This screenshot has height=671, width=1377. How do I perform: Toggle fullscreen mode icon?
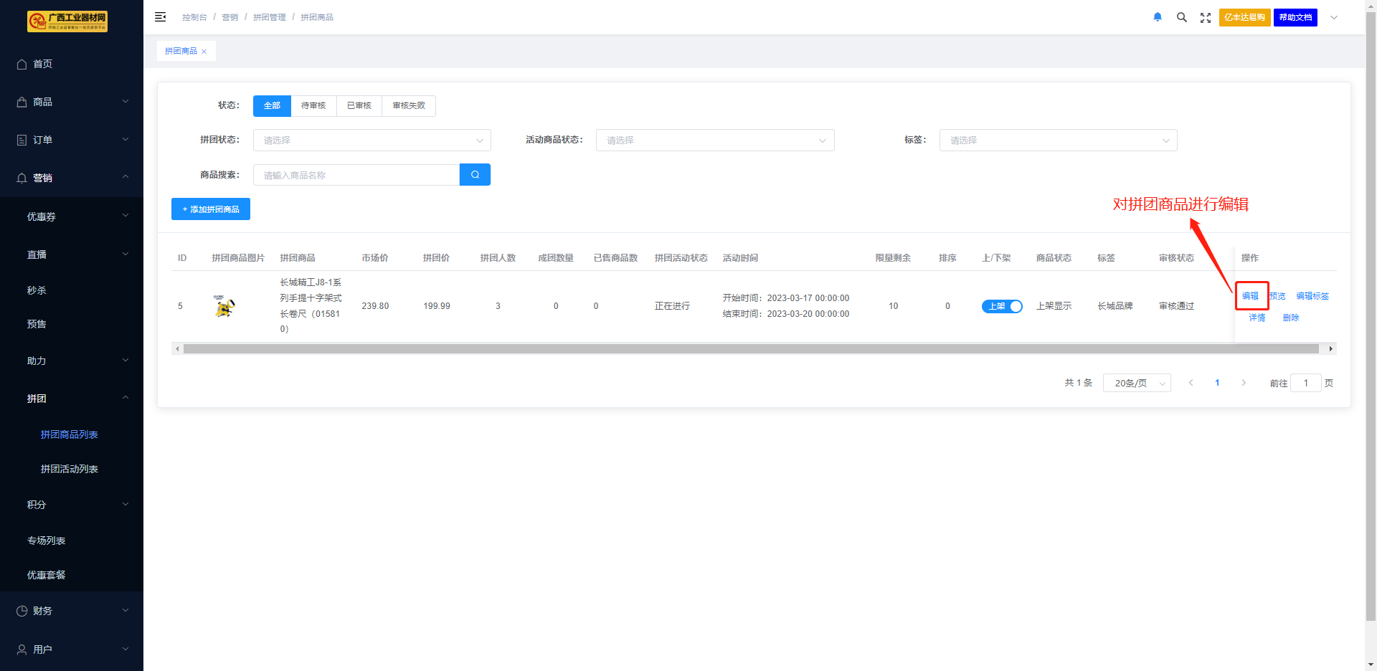coord(1206,17)
